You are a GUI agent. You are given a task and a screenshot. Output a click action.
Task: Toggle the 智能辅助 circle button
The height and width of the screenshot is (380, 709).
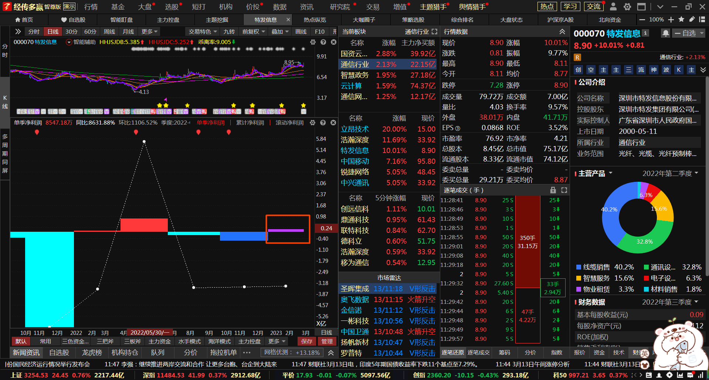click(x=69, y=42)
